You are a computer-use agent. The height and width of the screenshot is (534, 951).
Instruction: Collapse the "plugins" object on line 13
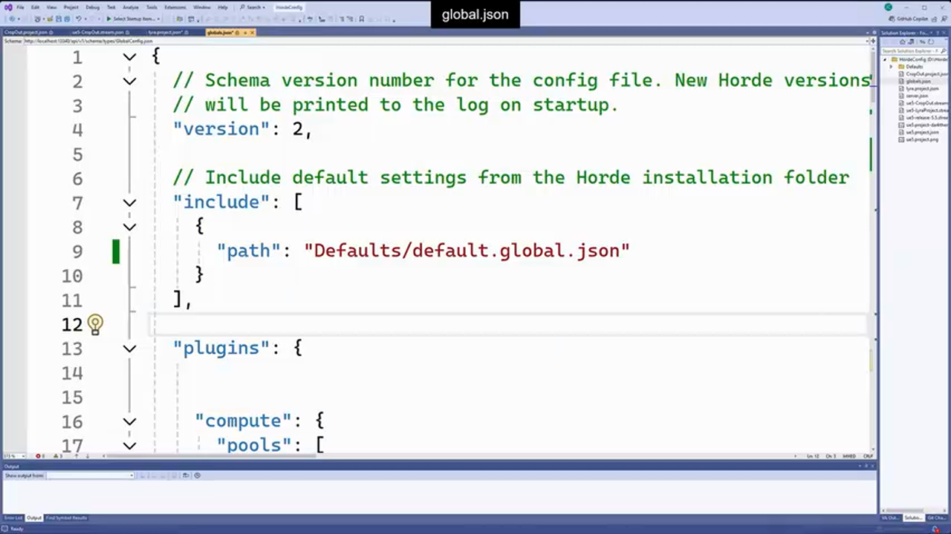129,349
